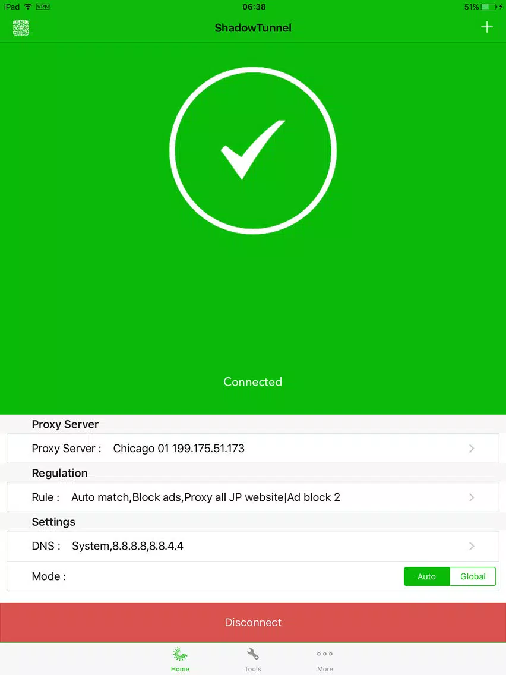Select the Home tab icon
The height and width of the screenshot is (675, 506).
(180, 654)
